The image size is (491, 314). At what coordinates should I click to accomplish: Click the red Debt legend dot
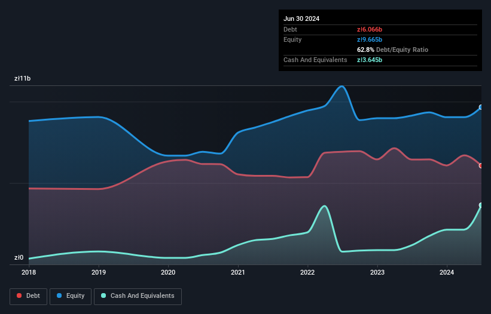(19, 295)
